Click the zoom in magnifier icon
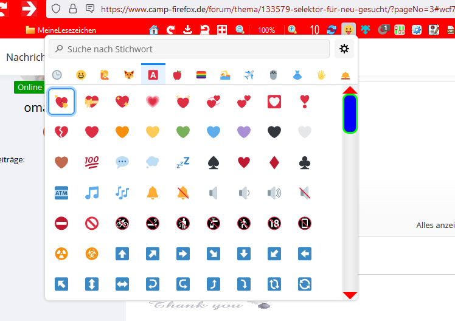 [292, 30]
